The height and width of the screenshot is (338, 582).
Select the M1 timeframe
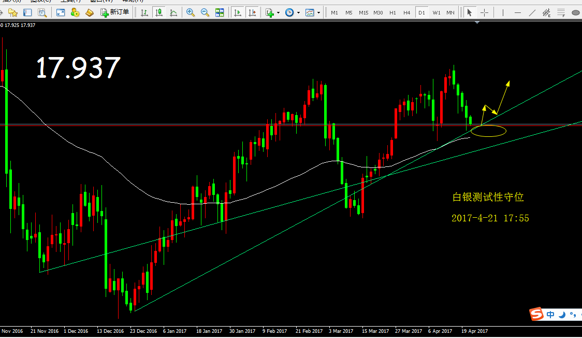(334, 12)
